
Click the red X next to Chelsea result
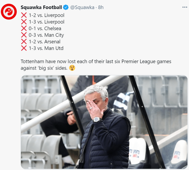coord(24,29)
